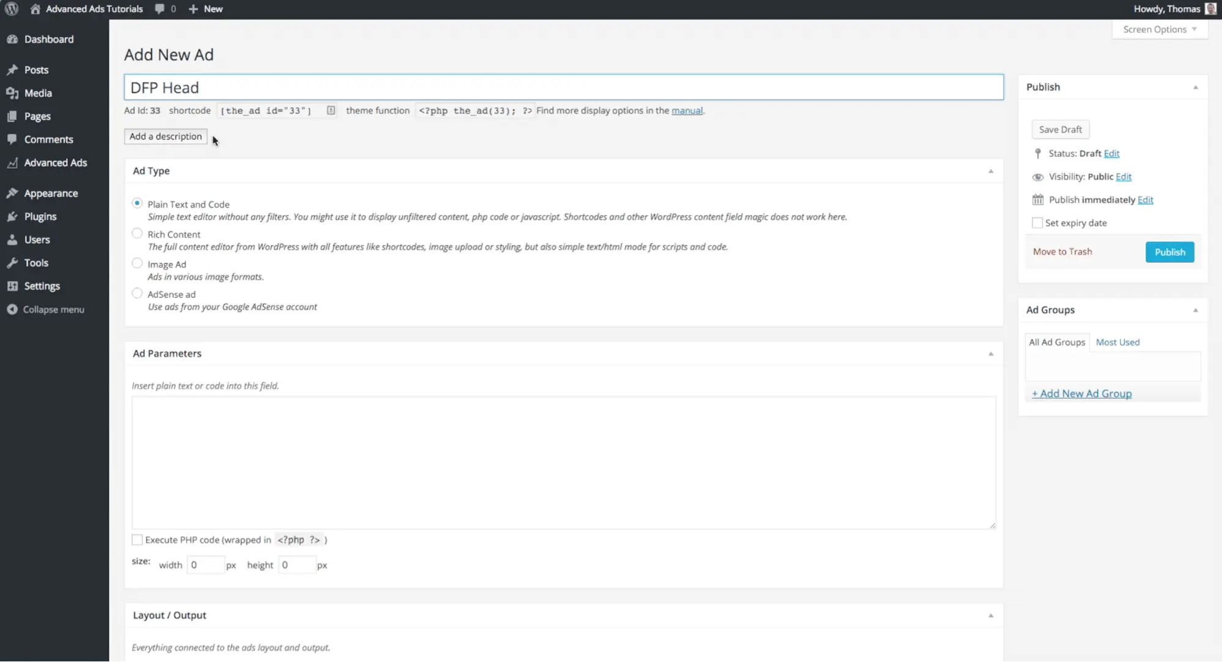Viewport: 1222px width, 662px height.
Task: Tick the Set expiry date checkbox
Action: pos(1037,223)
